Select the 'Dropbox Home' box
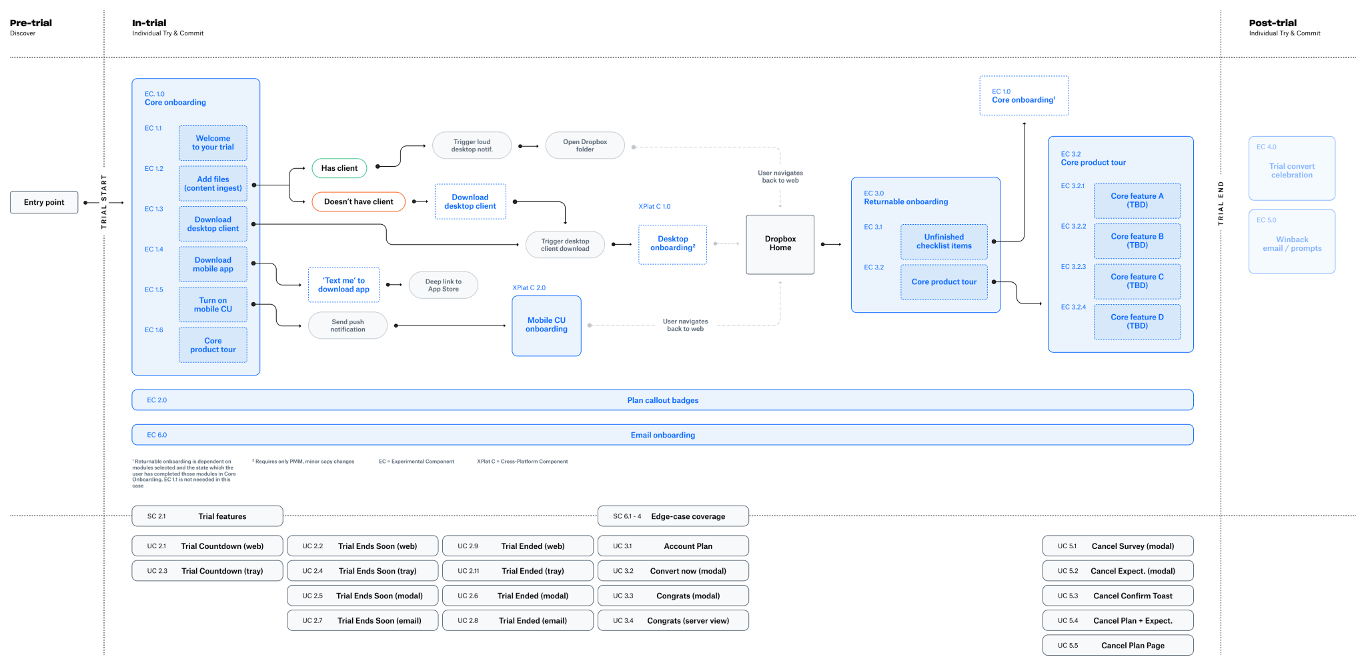The width and height of the screenshot is (1366, 665). pos(780,244)
